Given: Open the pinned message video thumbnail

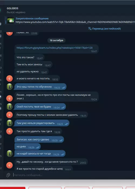Looking at the screenshot, I should point(11,20).
